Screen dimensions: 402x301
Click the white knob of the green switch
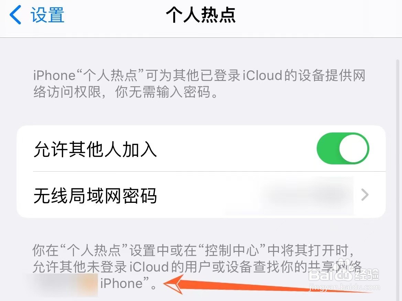(354, 149)
